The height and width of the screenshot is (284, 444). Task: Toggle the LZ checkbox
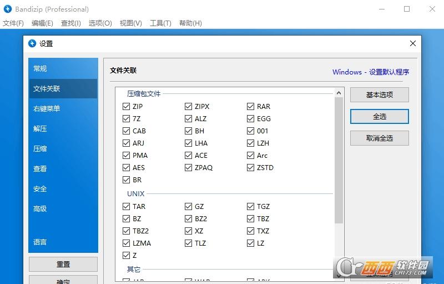coord(250,243)
